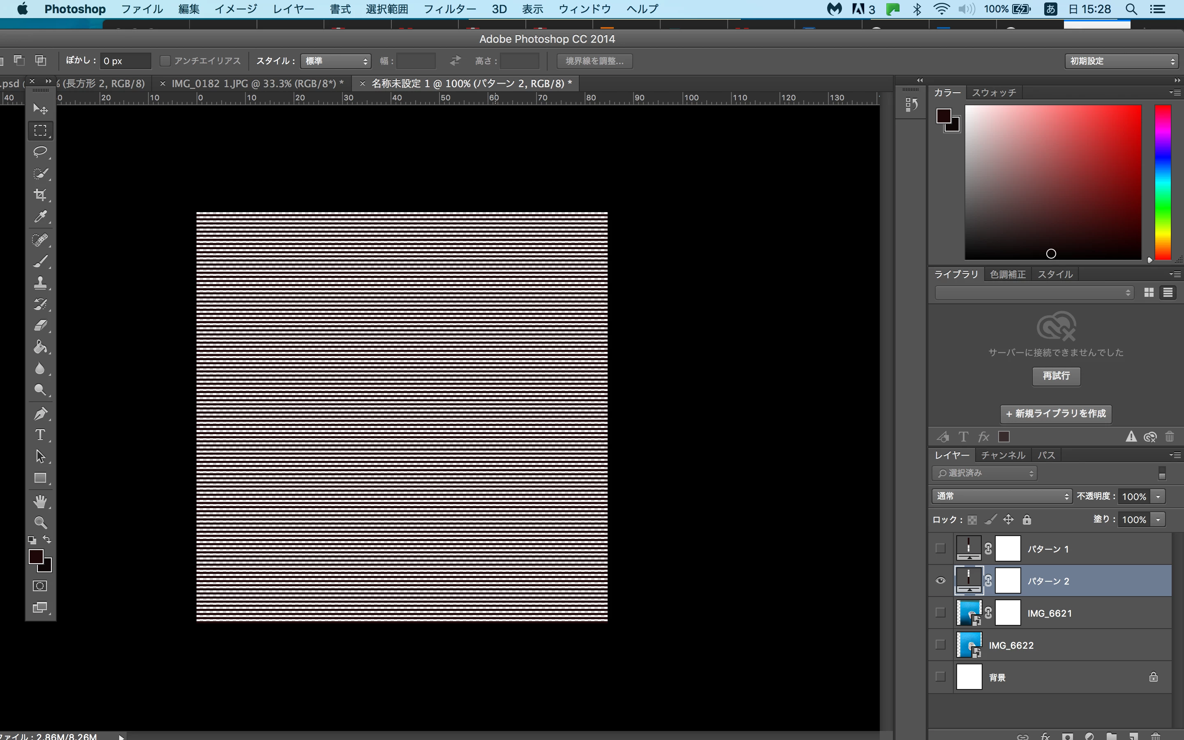The width and height of the screenshot is (1184, 740).
Task: Open the blend mode dropdown showing 通常
Action: [x=1001, y=496]
